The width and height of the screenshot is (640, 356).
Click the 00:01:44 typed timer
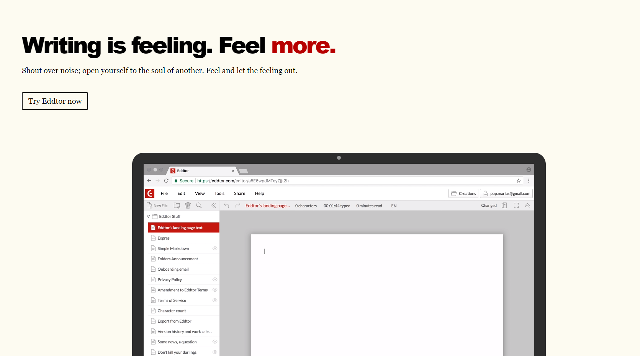tap(337, 206)
